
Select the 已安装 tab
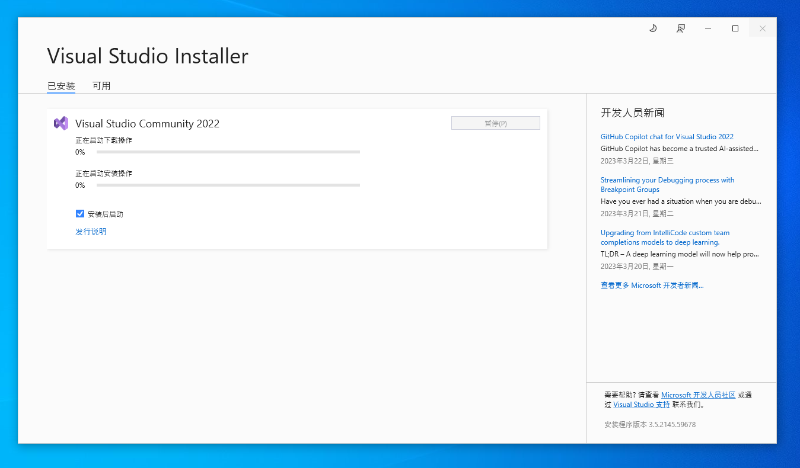click(x=60, y=85)
